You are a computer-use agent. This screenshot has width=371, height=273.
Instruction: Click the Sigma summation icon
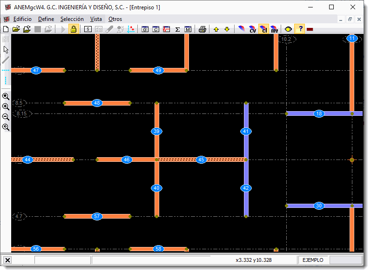177,29
